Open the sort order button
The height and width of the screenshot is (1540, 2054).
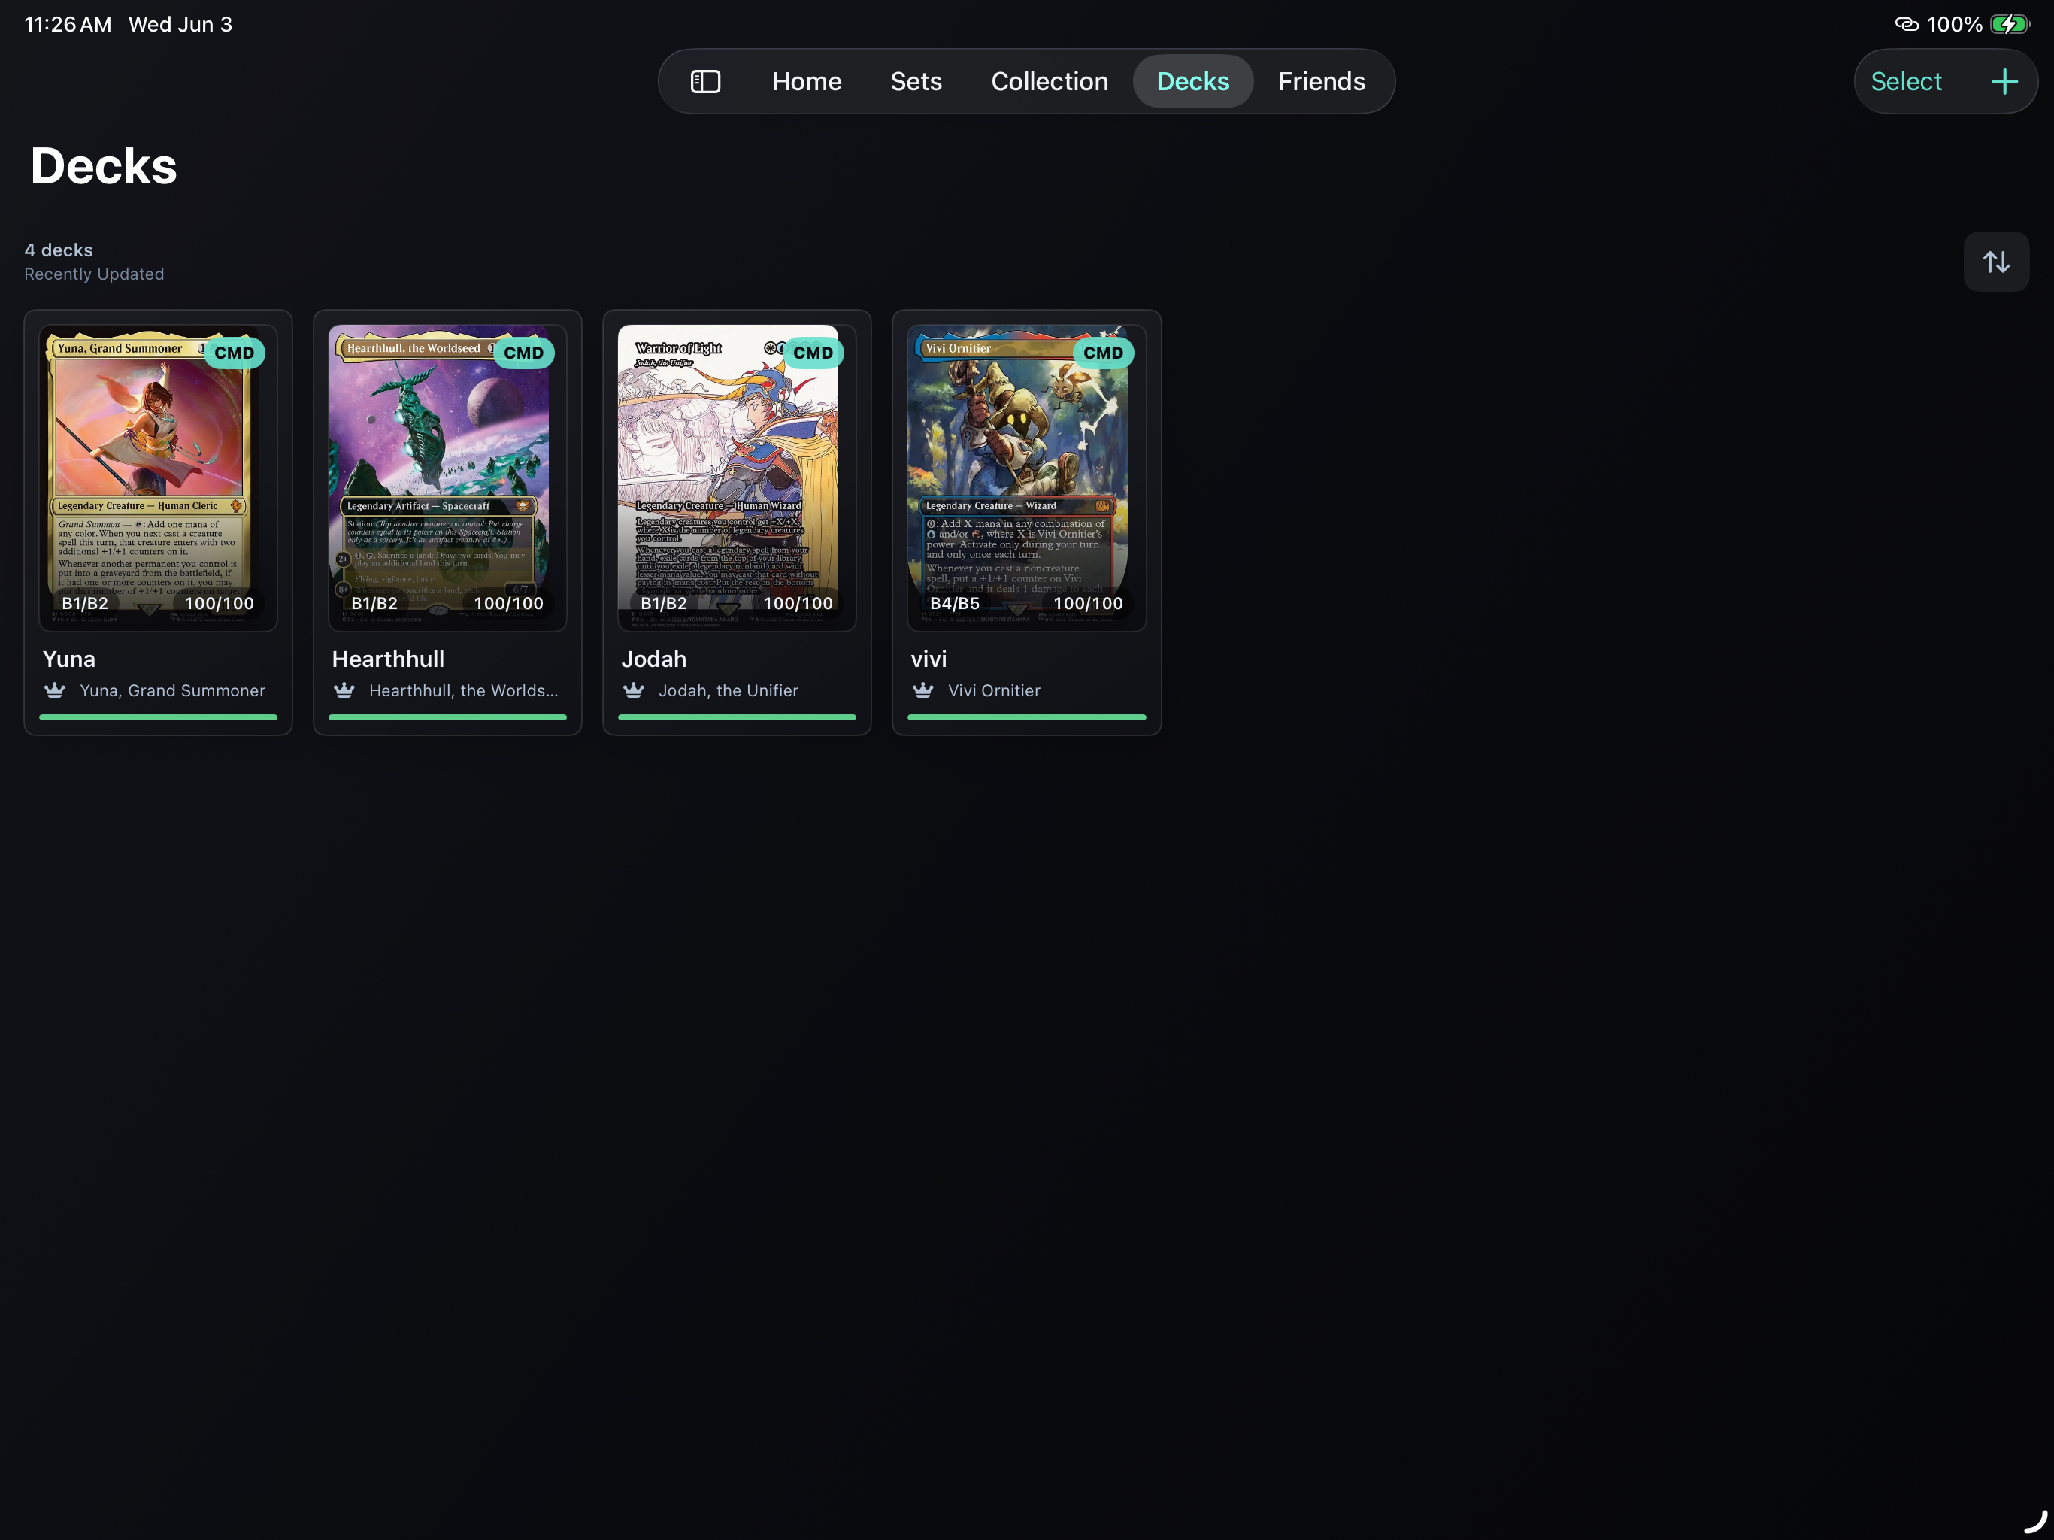click(x=1995, y=262)
